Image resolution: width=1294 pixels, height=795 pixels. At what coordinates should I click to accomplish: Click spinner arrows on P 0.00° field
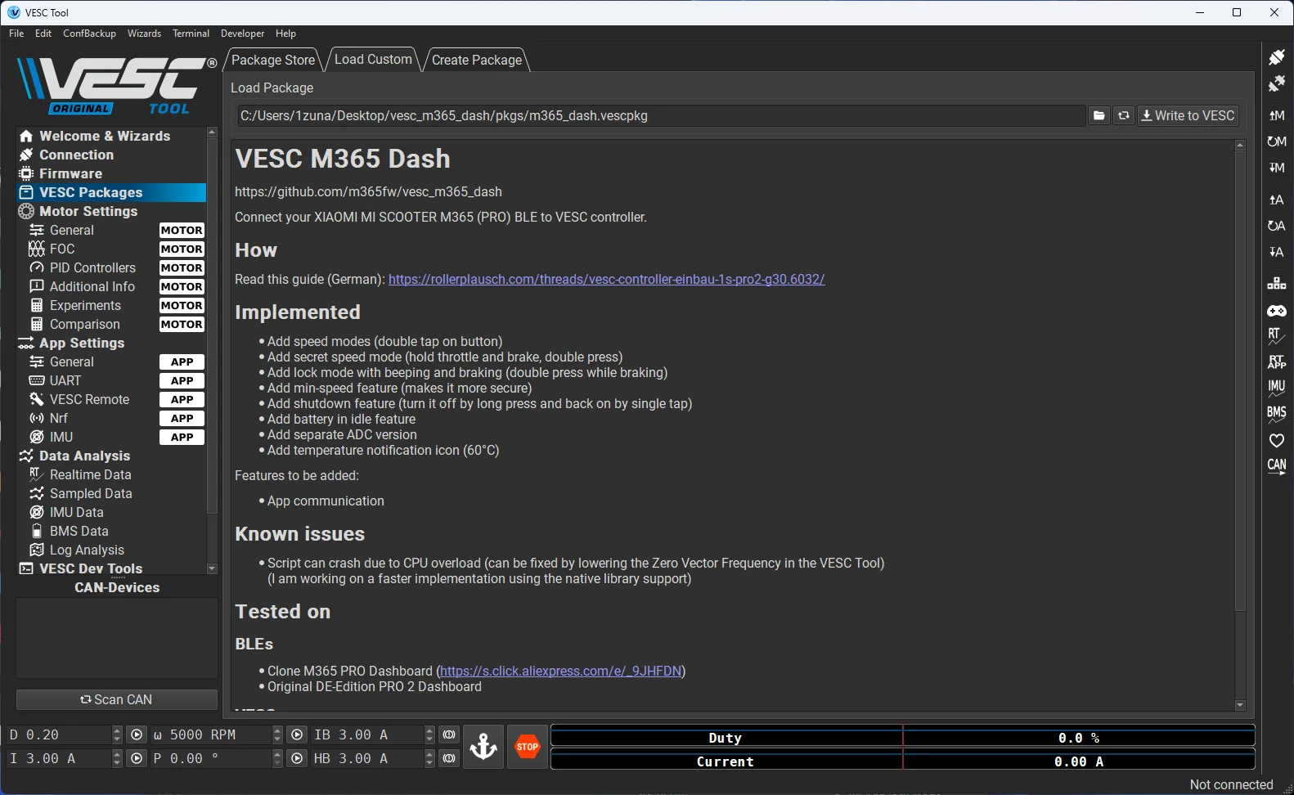pyautogui.click(x=277, y=759)
